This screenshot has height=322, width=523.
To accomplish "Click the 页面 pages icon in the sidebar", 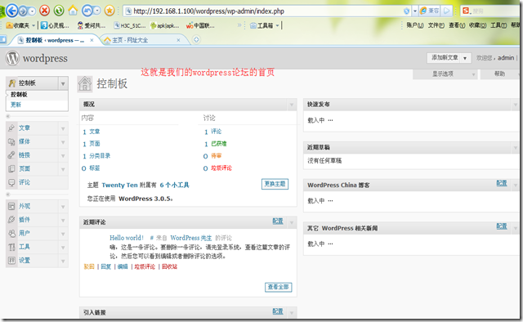I will [11, 169].
